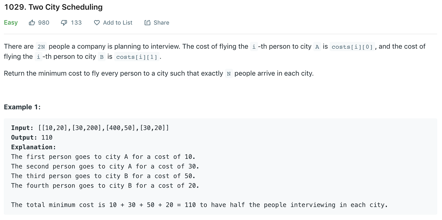Click the inline code badge 2N
Viewport: 442px width, 220px height.
point(41,46)
